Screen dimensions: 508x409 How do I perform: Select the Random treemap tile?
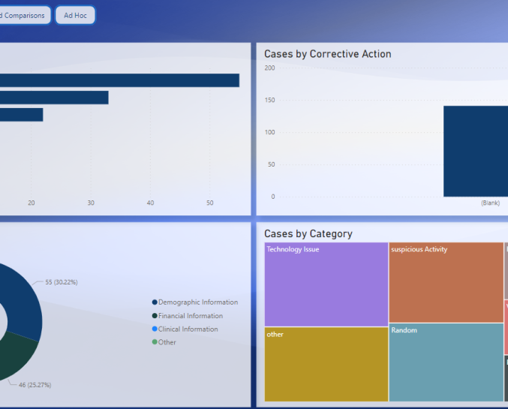[446, 362]
